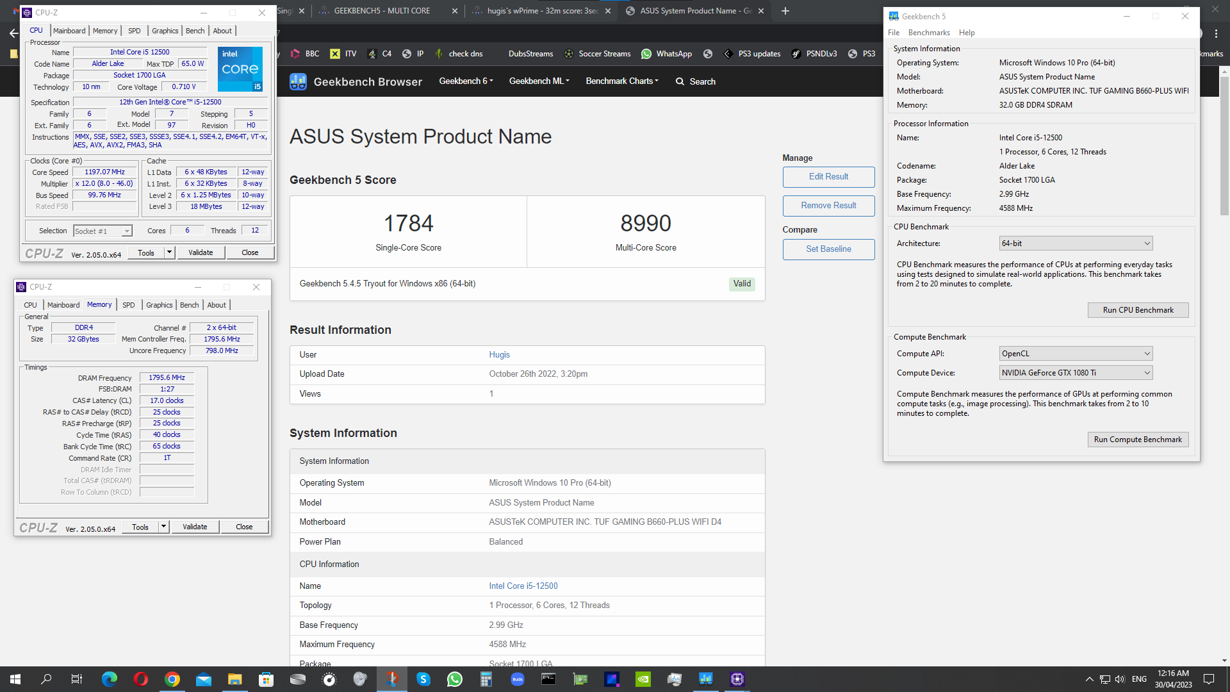Screen dimensions: 1230x692
Task: Click the Geekbench Browser logo icon
Action: 298,81
